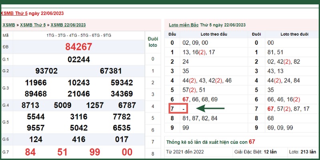Click G.2 prize number 93702

click(x=46, y=71)
